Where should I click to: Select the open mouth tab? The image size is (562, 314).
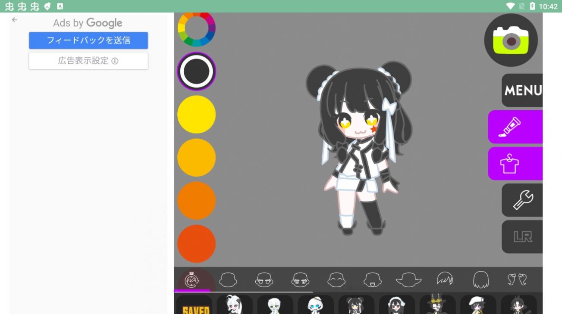tap(372, 280)
